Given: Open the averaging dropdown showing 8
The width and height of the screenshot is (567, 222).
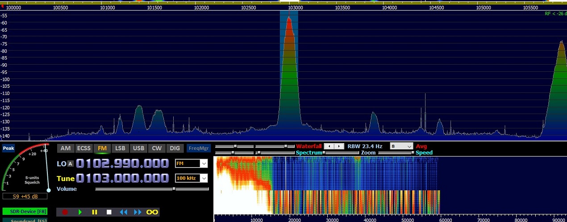Looking at the screenshot, I should pos(401,146).
